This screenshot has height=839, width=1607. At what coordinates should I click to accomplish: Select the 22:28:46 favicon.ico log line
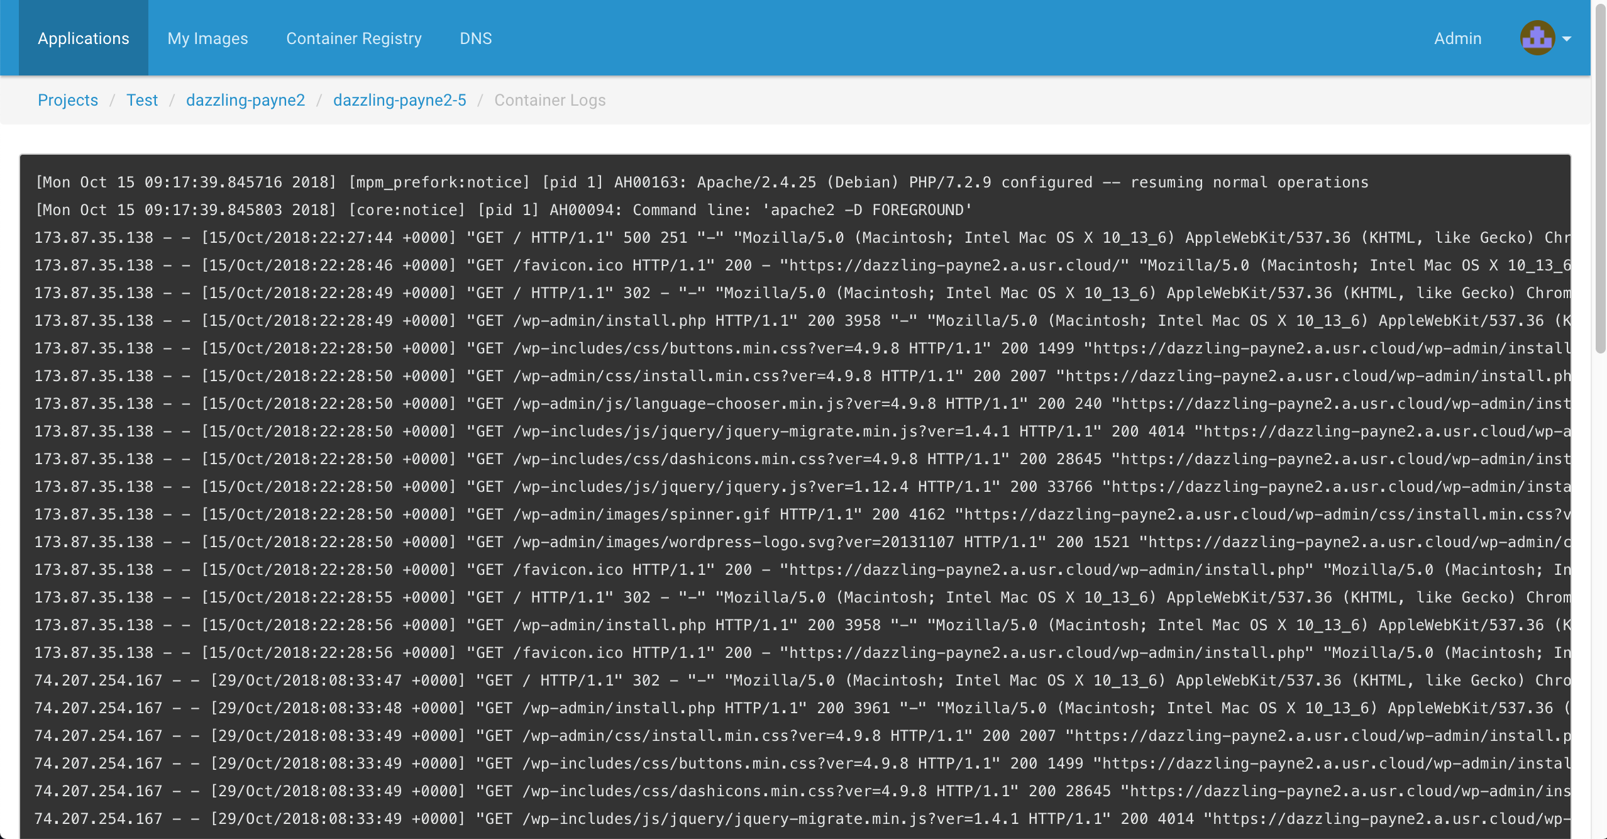[802, 265]
